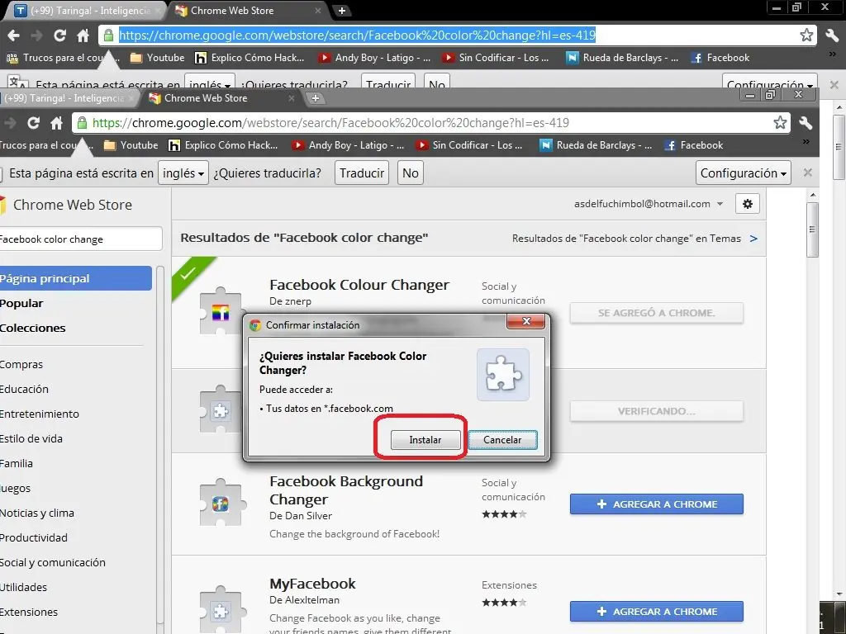The width and height of the screenshot is (846, 634).
Task: Open the Youtube bookmark folder in the outer window
Action: [158, 58]
